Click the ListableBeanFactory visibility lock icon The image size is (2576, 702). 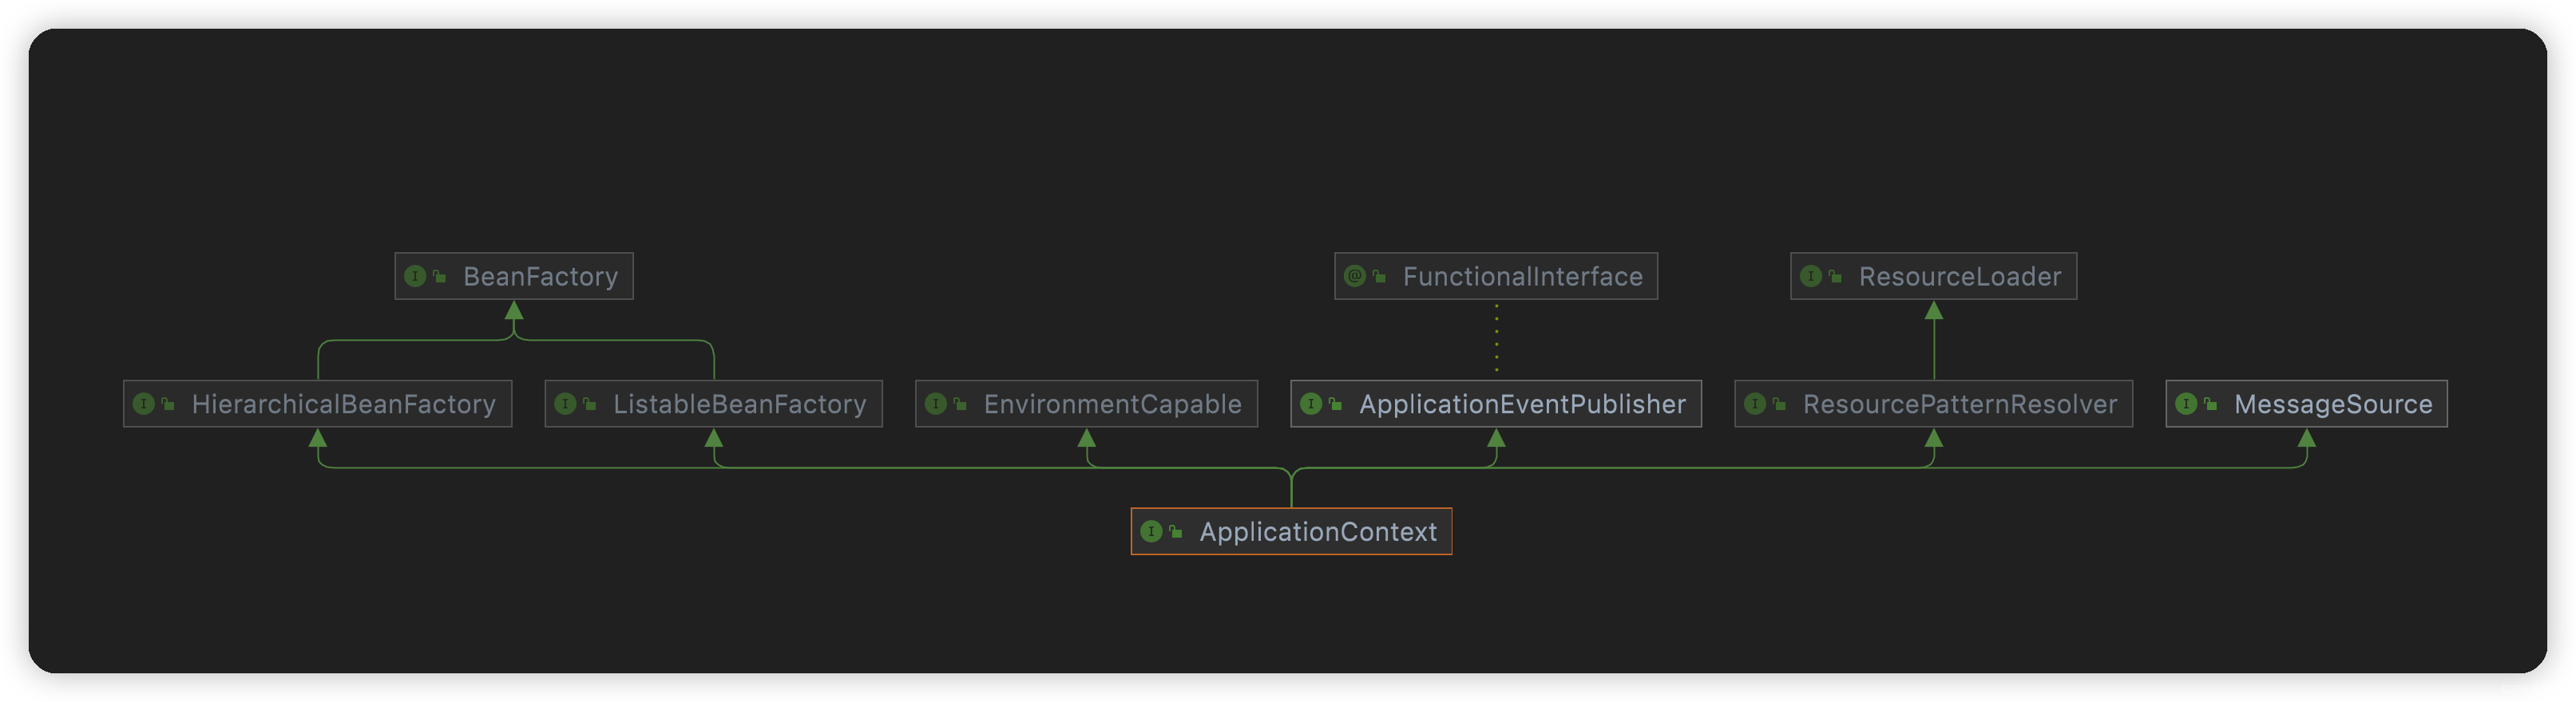coord(589,404)
